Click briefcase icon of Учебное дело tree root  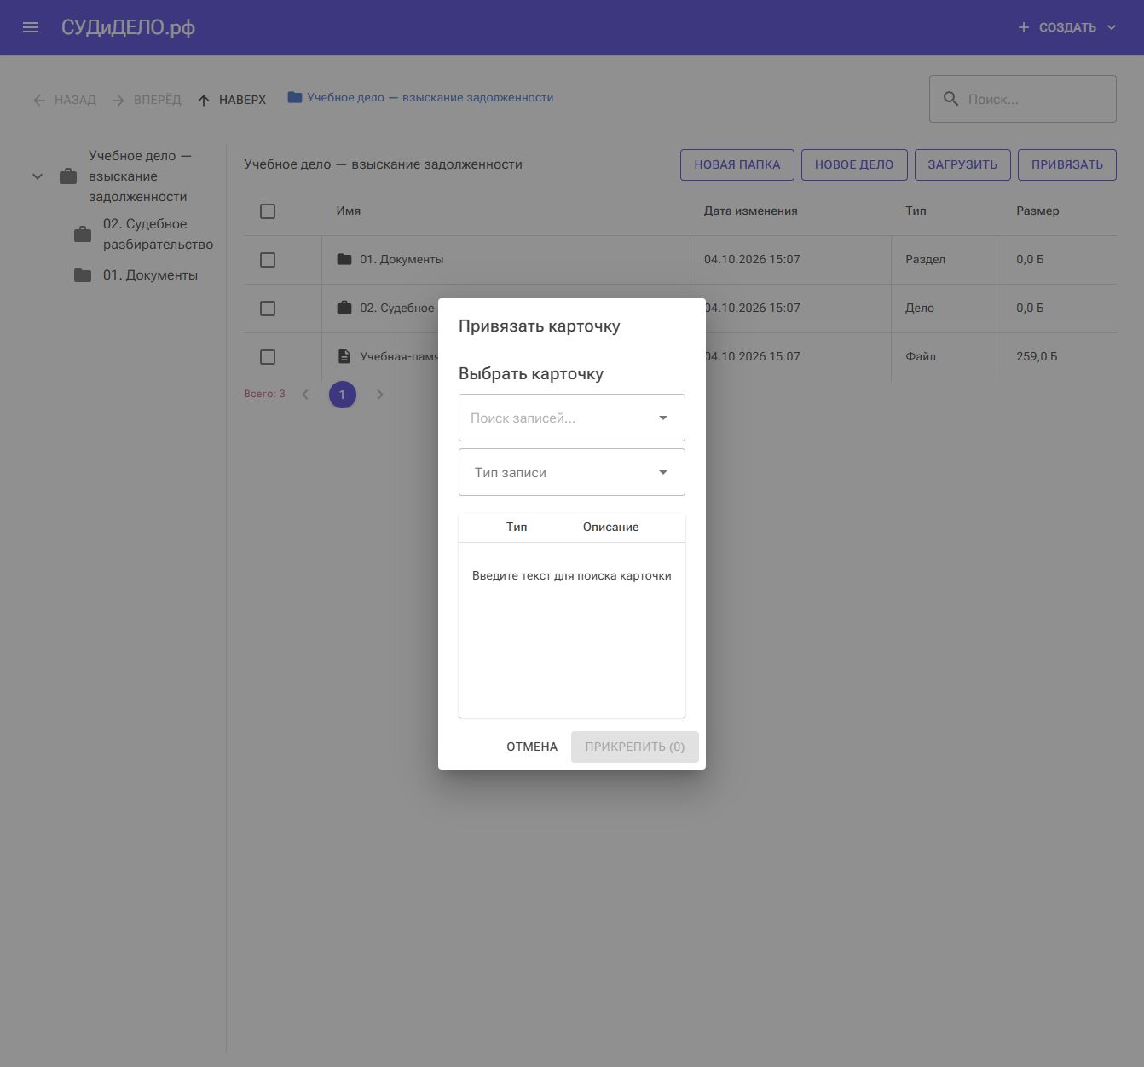click(x=68, y=176)
